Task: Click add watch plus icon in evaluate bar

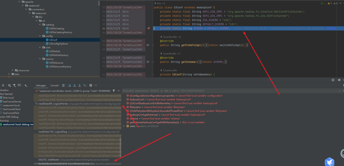Action: click(339, 91)
